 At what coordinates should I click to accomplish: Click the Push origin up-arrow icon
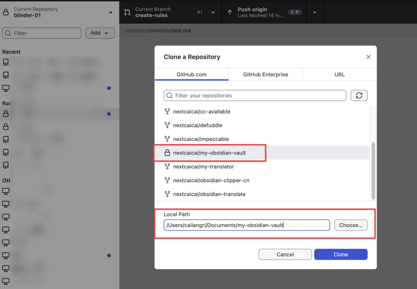[229, 12]
